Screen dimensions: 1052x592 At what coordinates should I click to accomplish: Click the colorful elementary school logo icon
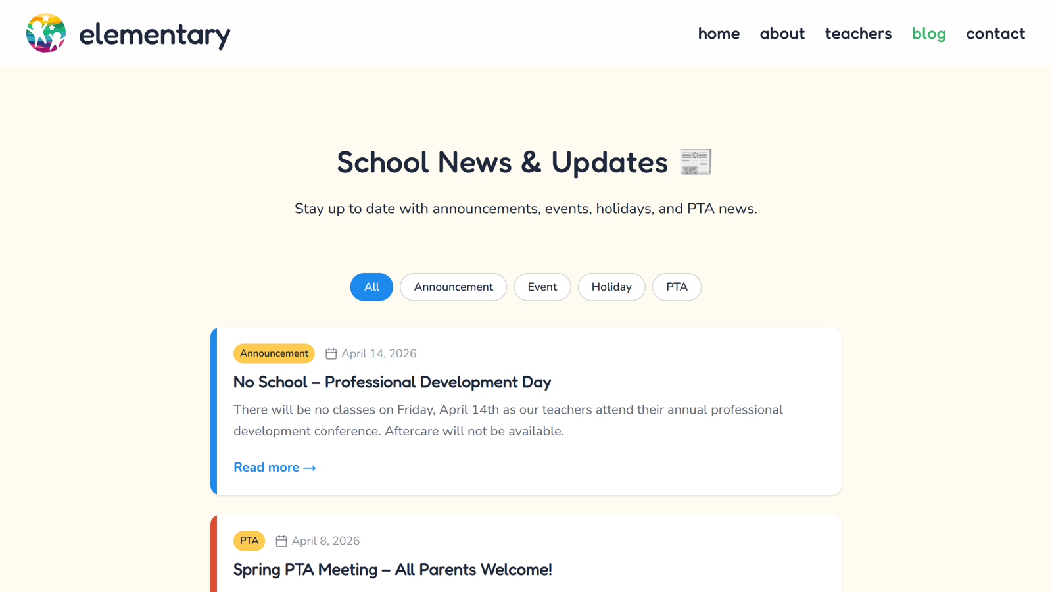46,33
